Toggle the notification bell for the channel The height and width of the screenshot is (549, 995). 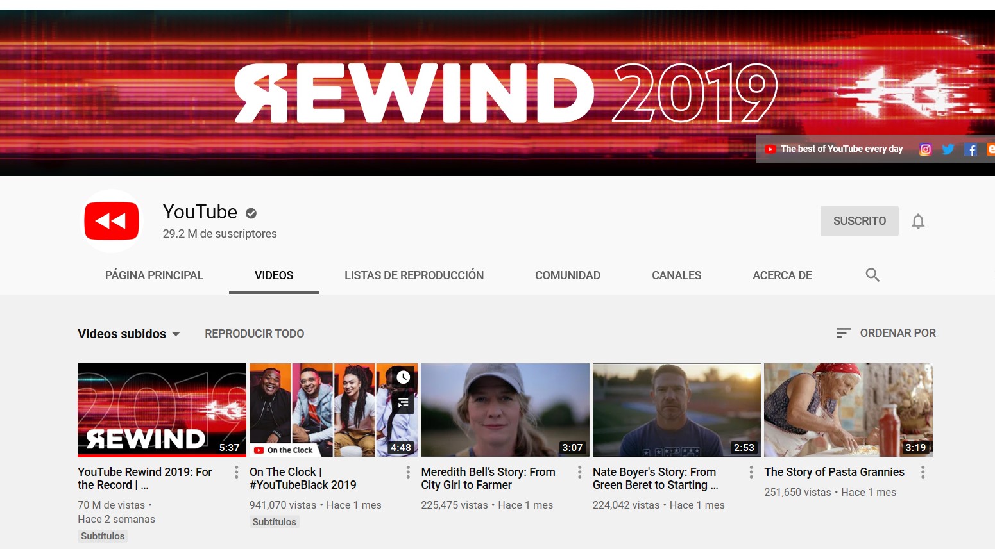pos(918,221)
